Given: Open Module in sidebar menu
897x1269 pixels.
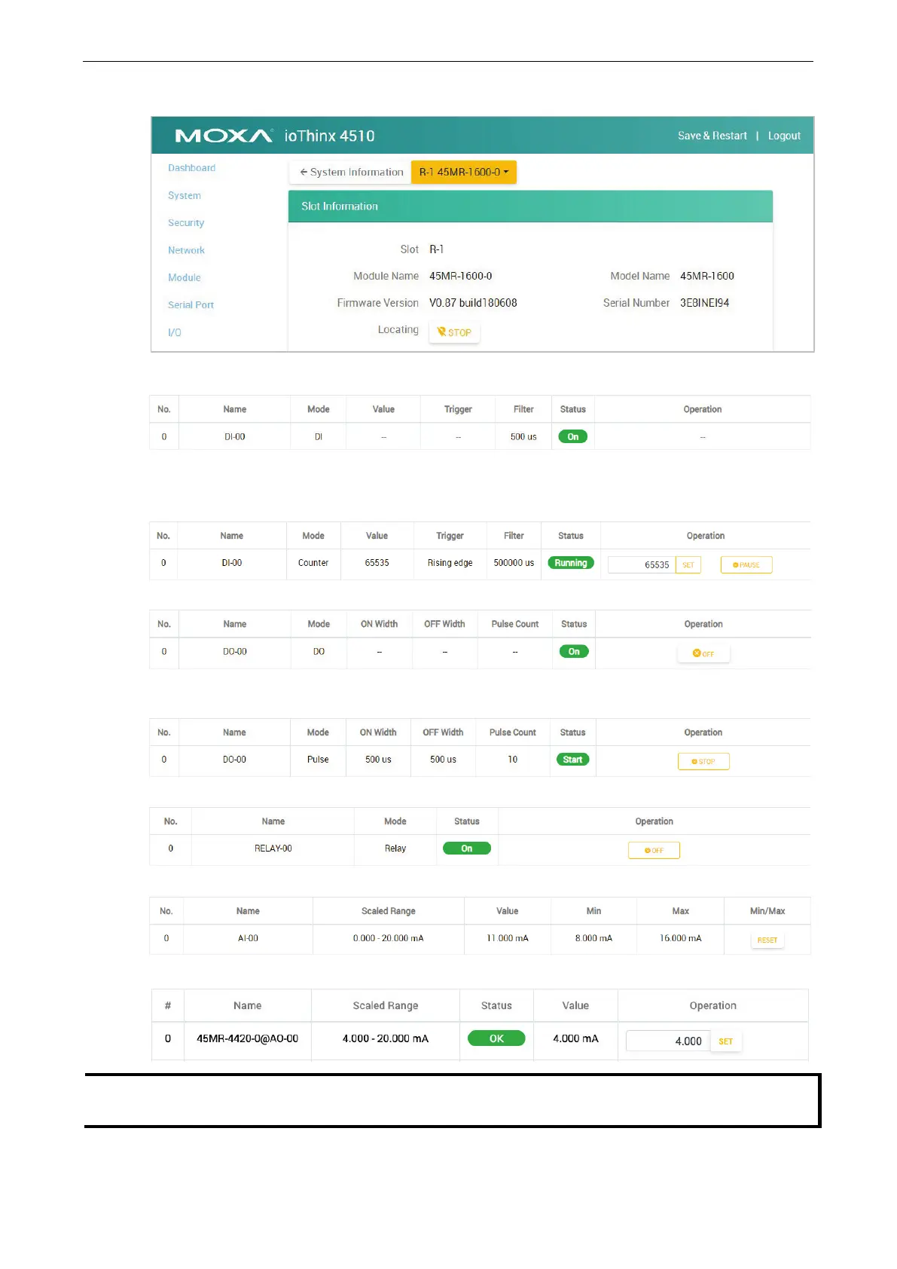Looking at the screenshot, I should [185, 277].
